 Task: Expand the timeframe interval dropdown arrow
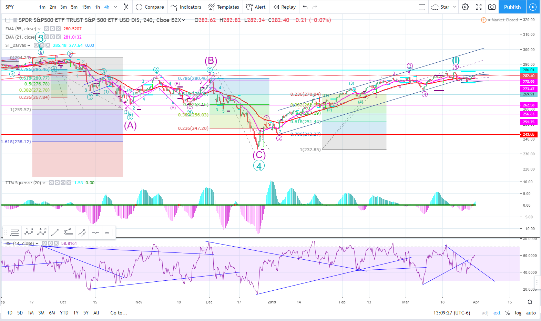115,7
